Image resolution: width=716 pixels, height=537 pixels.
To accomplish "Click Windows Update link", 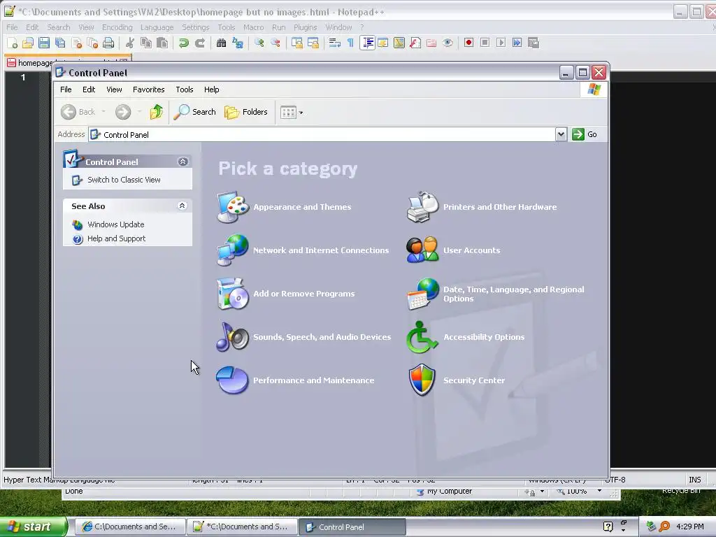I will pos(115,224).
